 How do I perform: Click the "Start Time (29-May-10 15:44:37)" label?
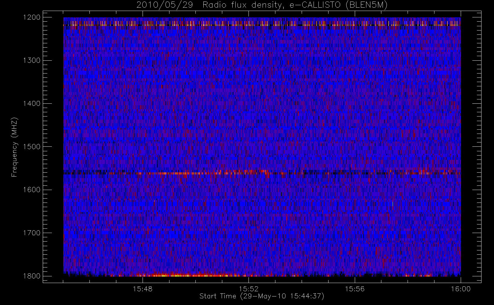262,296
